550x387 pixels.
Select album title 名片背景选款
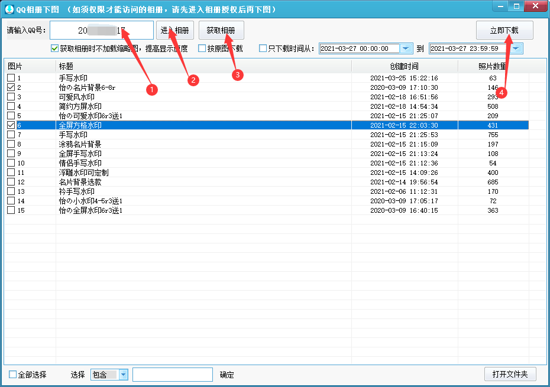(80, 182)
